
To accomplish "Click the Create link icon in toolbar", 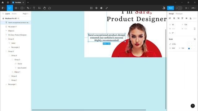I will (x=107, y=8).
